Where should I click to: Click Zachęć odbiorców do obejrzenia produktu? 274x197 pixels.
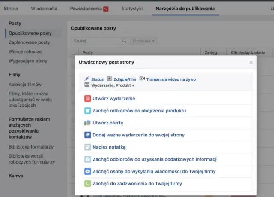click(x=139, y=111)
